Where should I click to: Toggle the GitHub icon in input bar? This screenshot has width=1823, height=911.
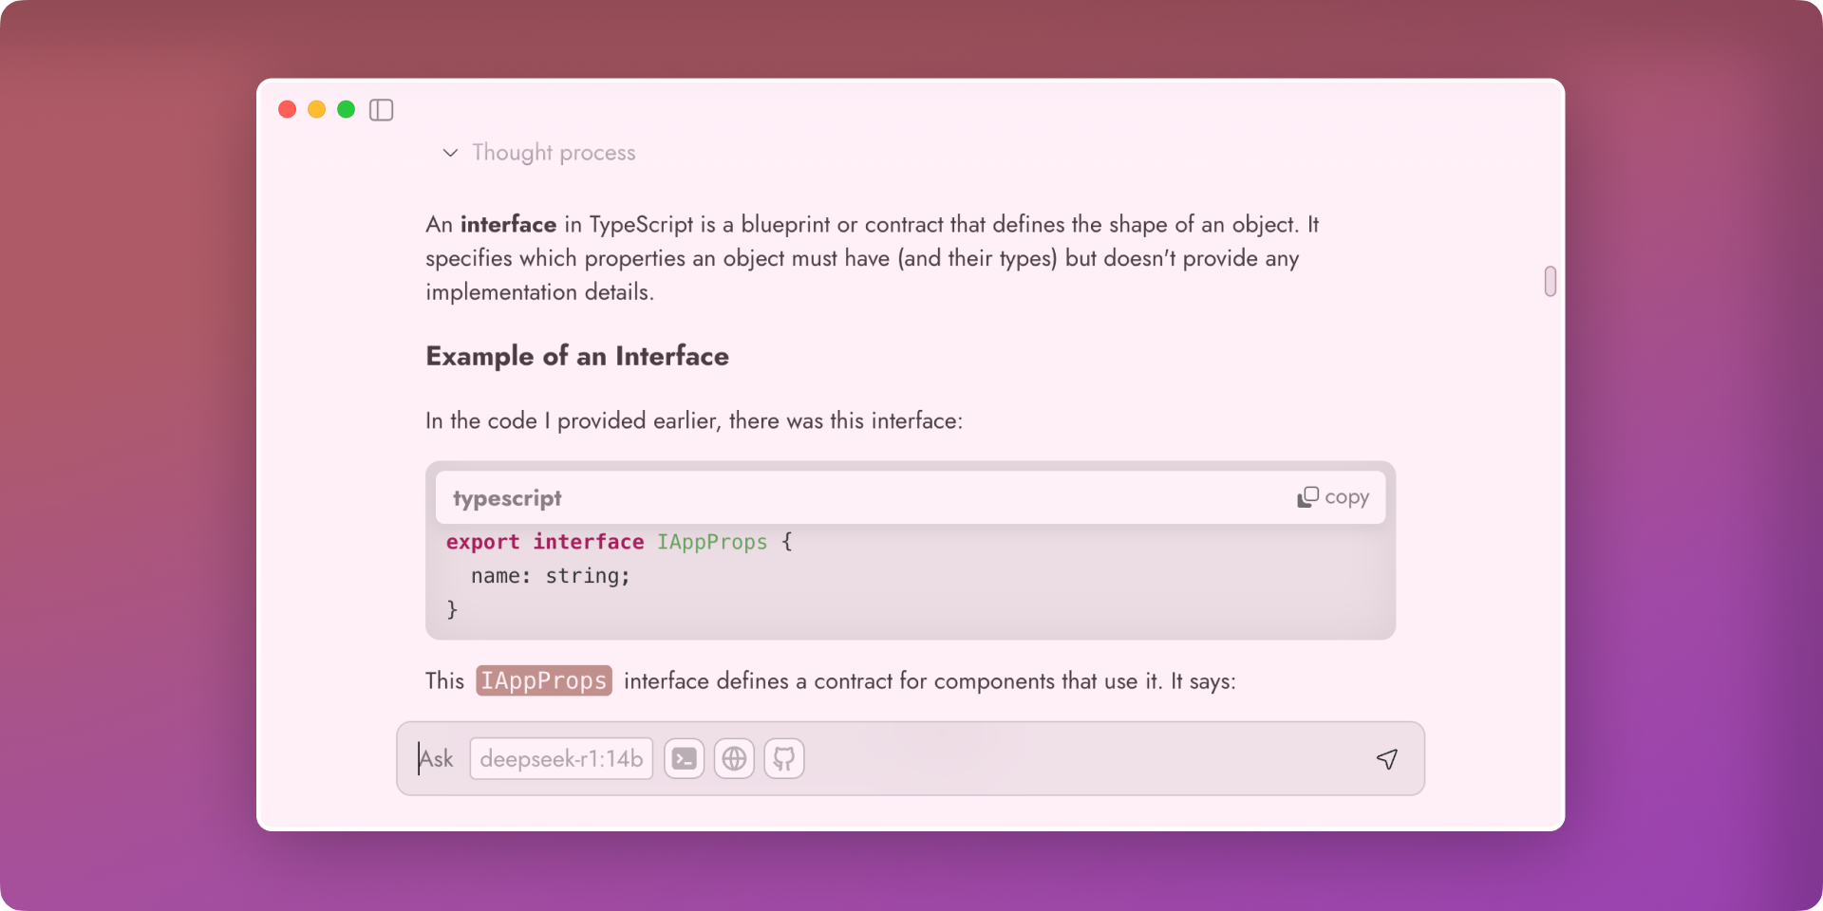pyautogui.click(x=784, y=759)
